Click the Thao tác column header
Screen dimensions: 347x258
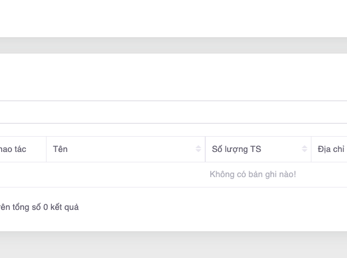13,149
